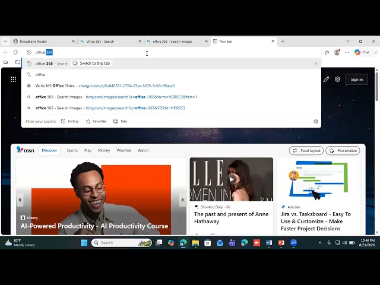
Task: Open office 365 Search Images suggestion FORM=HDRSC3
Action: point(171,108)
